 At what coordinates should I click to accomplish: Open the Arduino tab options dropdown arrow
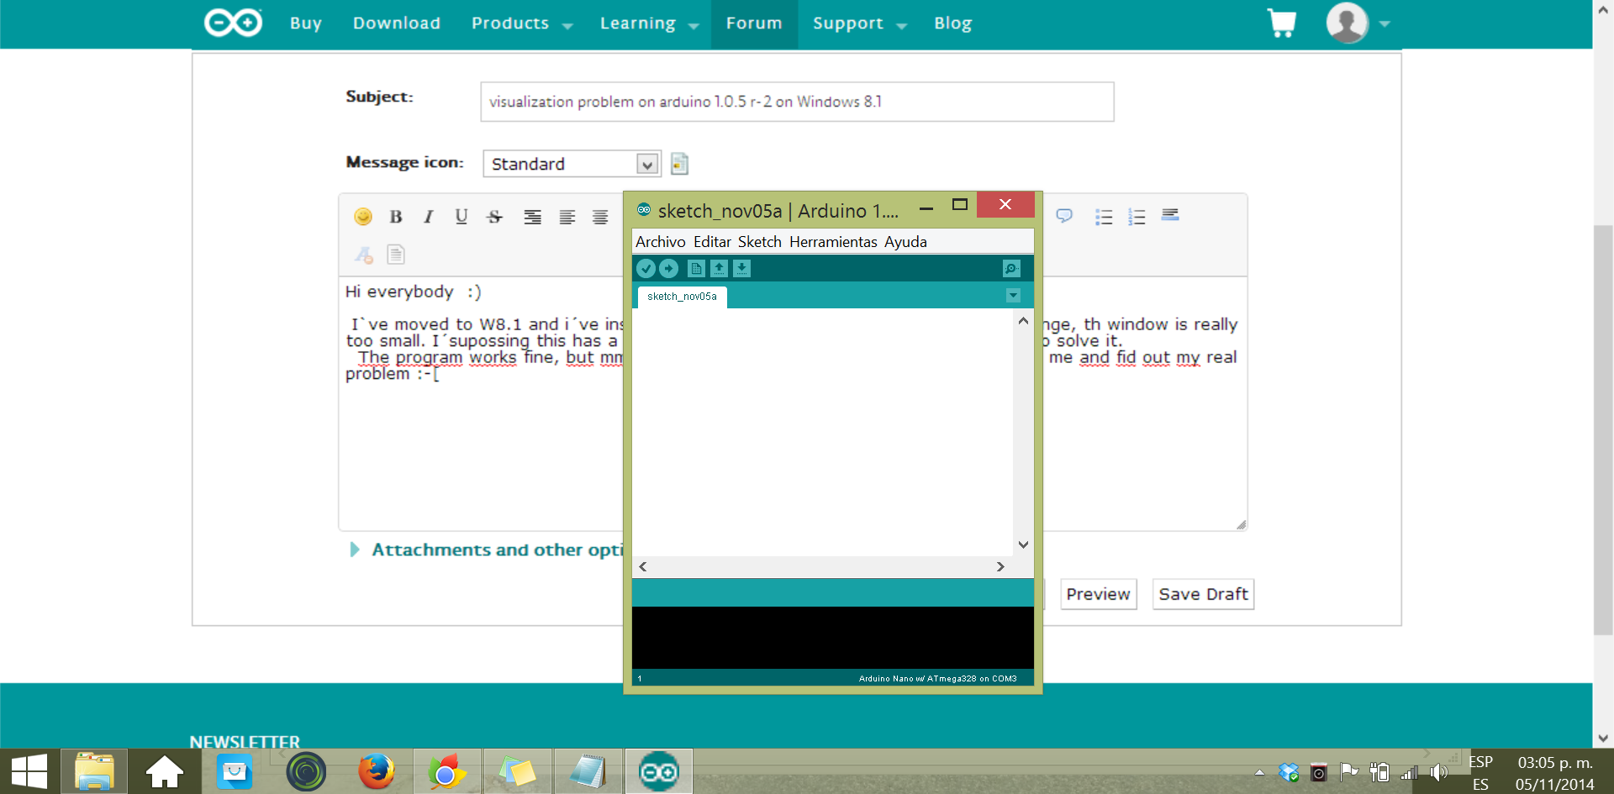(x=1013, y=296)
